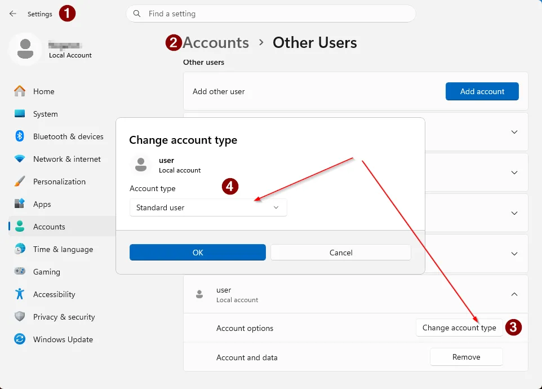This screenshot has height=389, width=542.
Task: Click the Account options label
Action: 245,328
